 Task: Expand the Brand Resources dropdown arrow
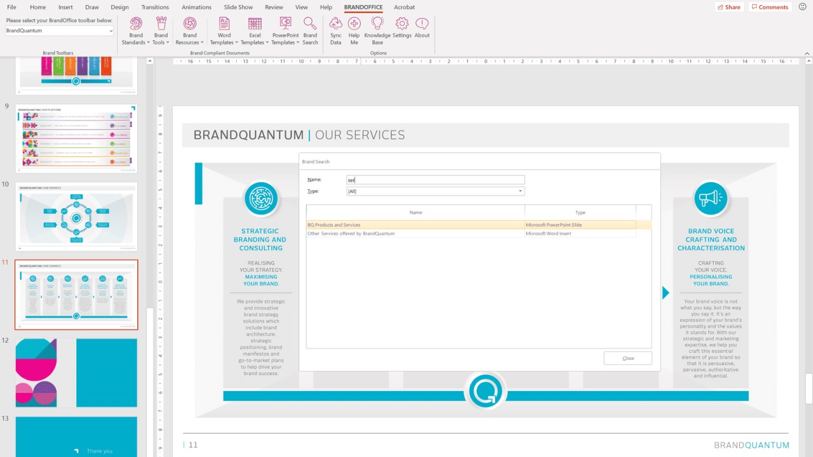click(x=202, y=43)
